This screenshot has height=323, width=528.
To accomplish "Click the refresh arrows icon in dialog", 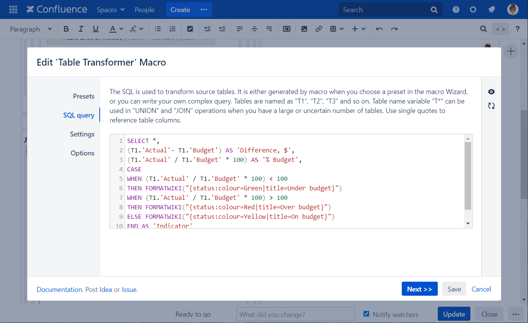I will pyautogui.click(x=491, y=106).
